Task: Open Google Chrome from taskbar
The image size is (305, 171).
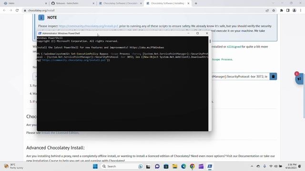Action: point(192,166)
